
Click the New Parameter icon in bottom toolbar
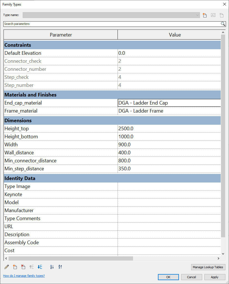[15, 267]
